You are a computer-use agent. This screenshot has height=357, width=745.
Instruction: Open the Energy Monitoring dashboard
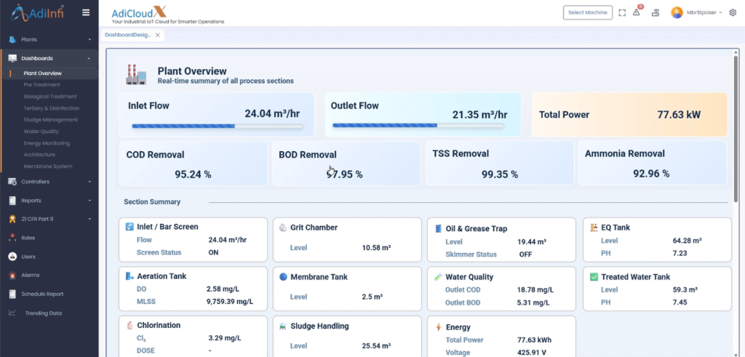[x=47, y=143]
